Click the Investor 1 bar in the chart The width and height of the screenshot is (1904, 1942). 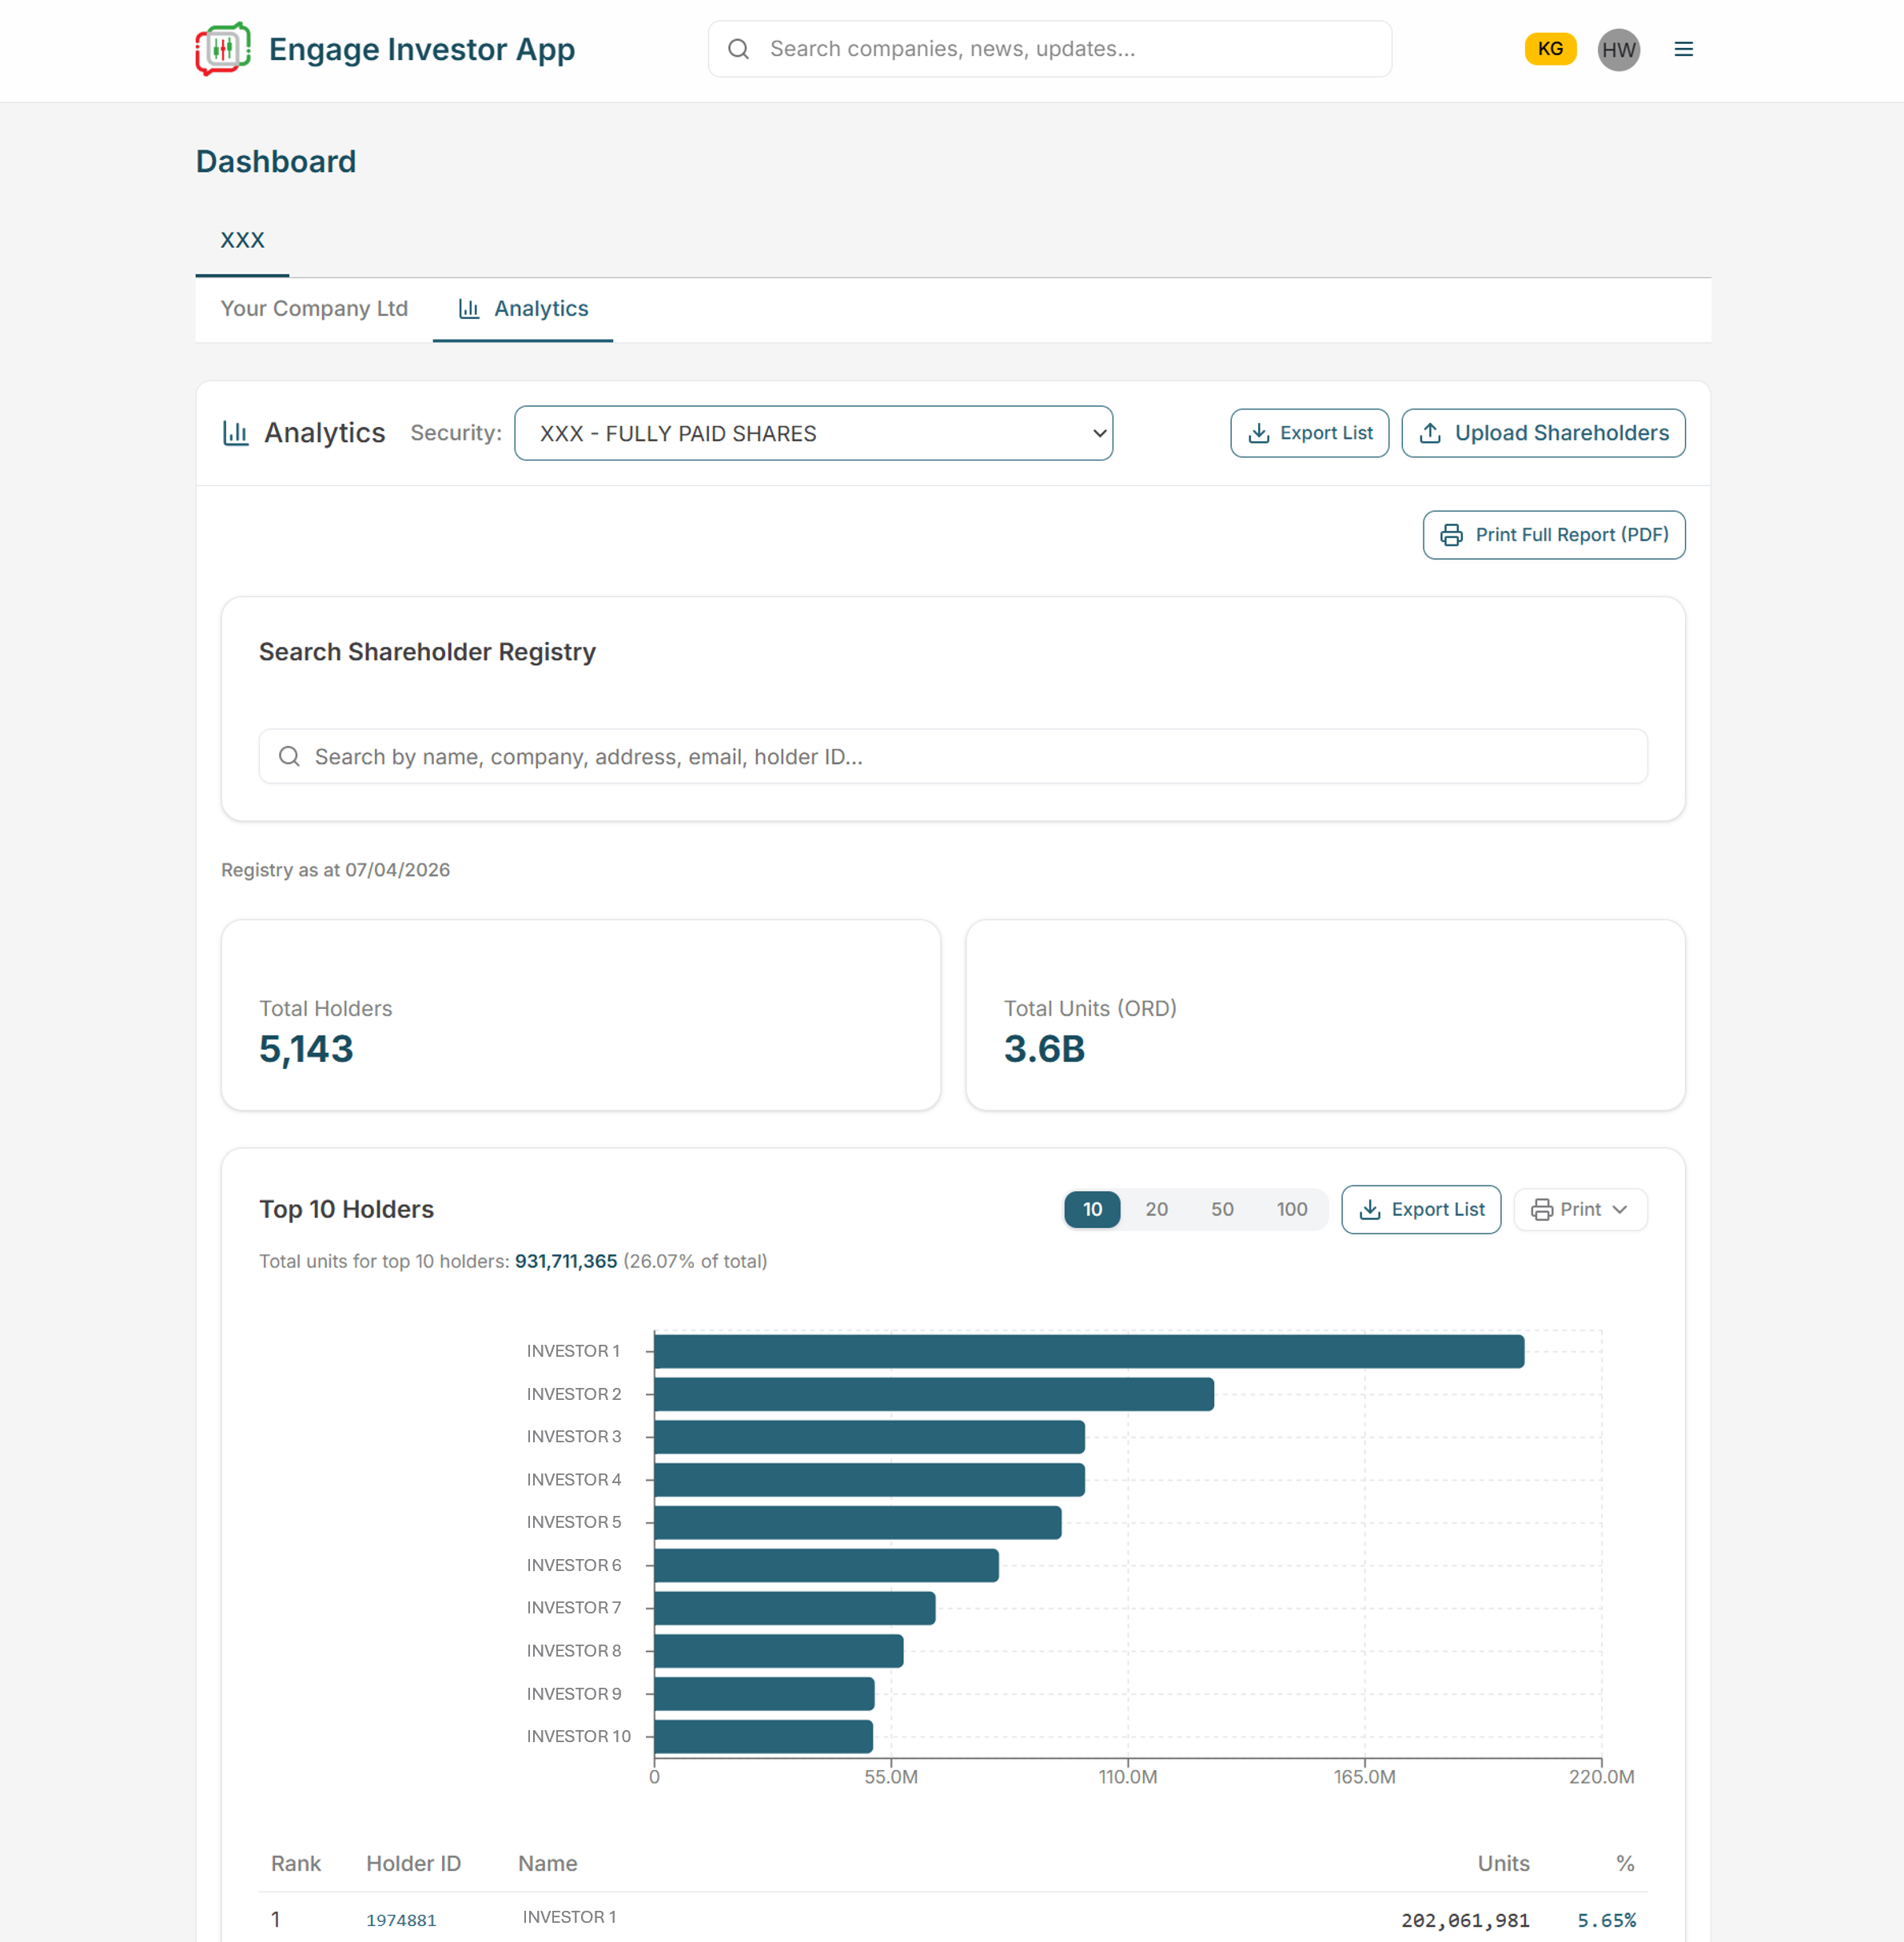(x=1080, y=1350)
